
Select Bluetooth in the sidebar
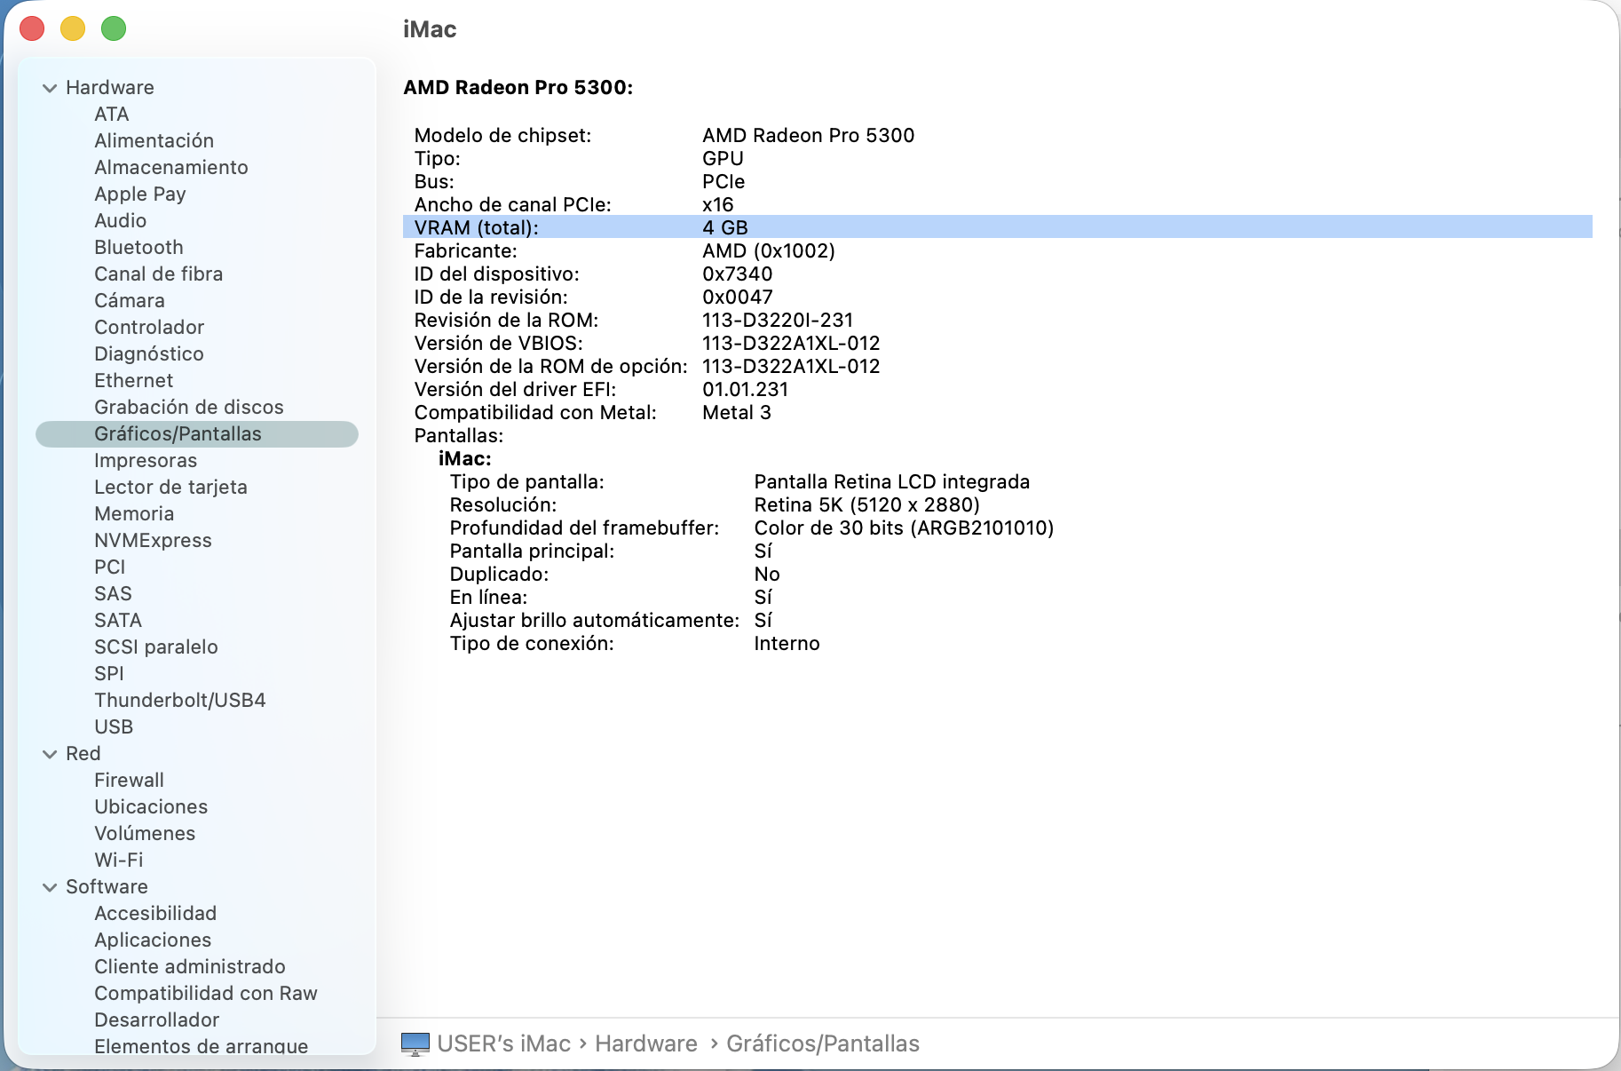point(138,248)
